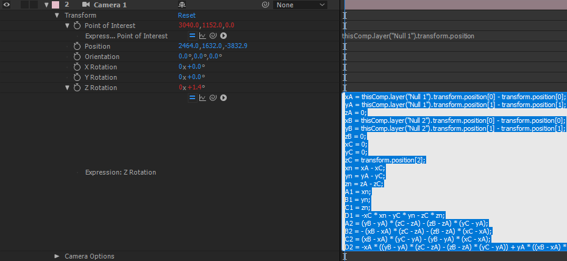Collapse the Camera 1 layer properties
567x261 pixels.
[x=46, y=5]
